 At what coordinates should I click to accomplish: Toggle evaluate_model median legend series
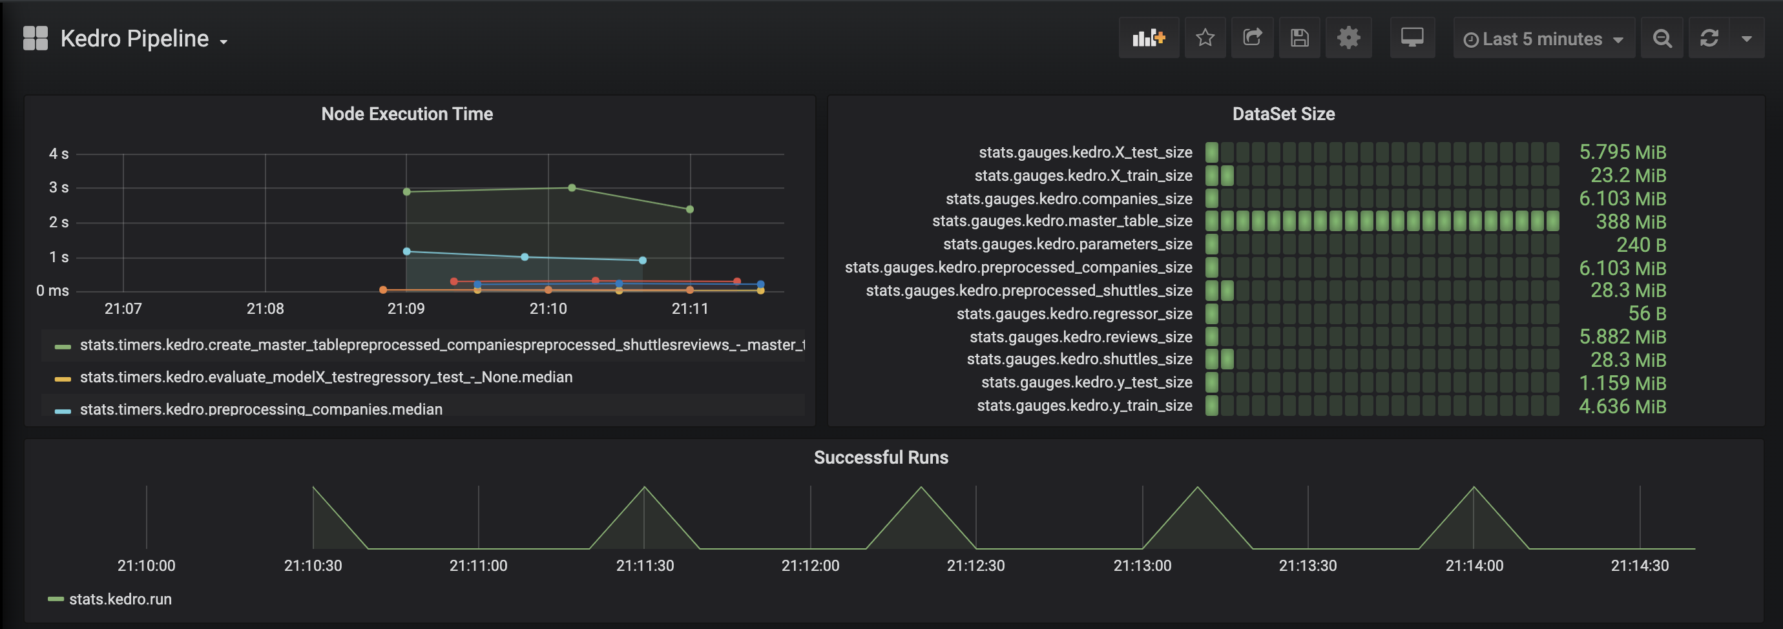[326, 377]
